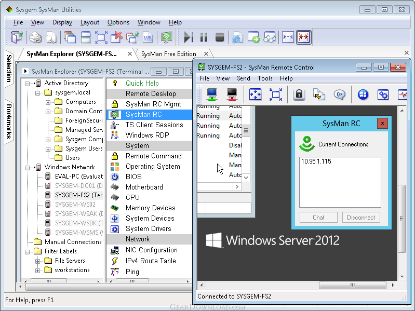This screenshot has height=311, width=415.
Task: Click the chat bubble icon in Remote Control
Action: [340, 94]
